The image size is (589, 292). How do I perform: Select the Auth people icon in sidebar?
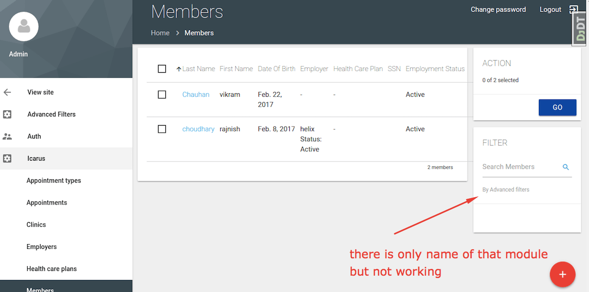[7, 136]
